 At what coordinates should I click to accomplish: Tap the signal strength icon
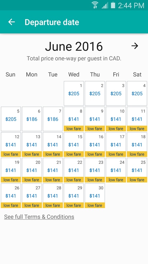pos(105,6)
